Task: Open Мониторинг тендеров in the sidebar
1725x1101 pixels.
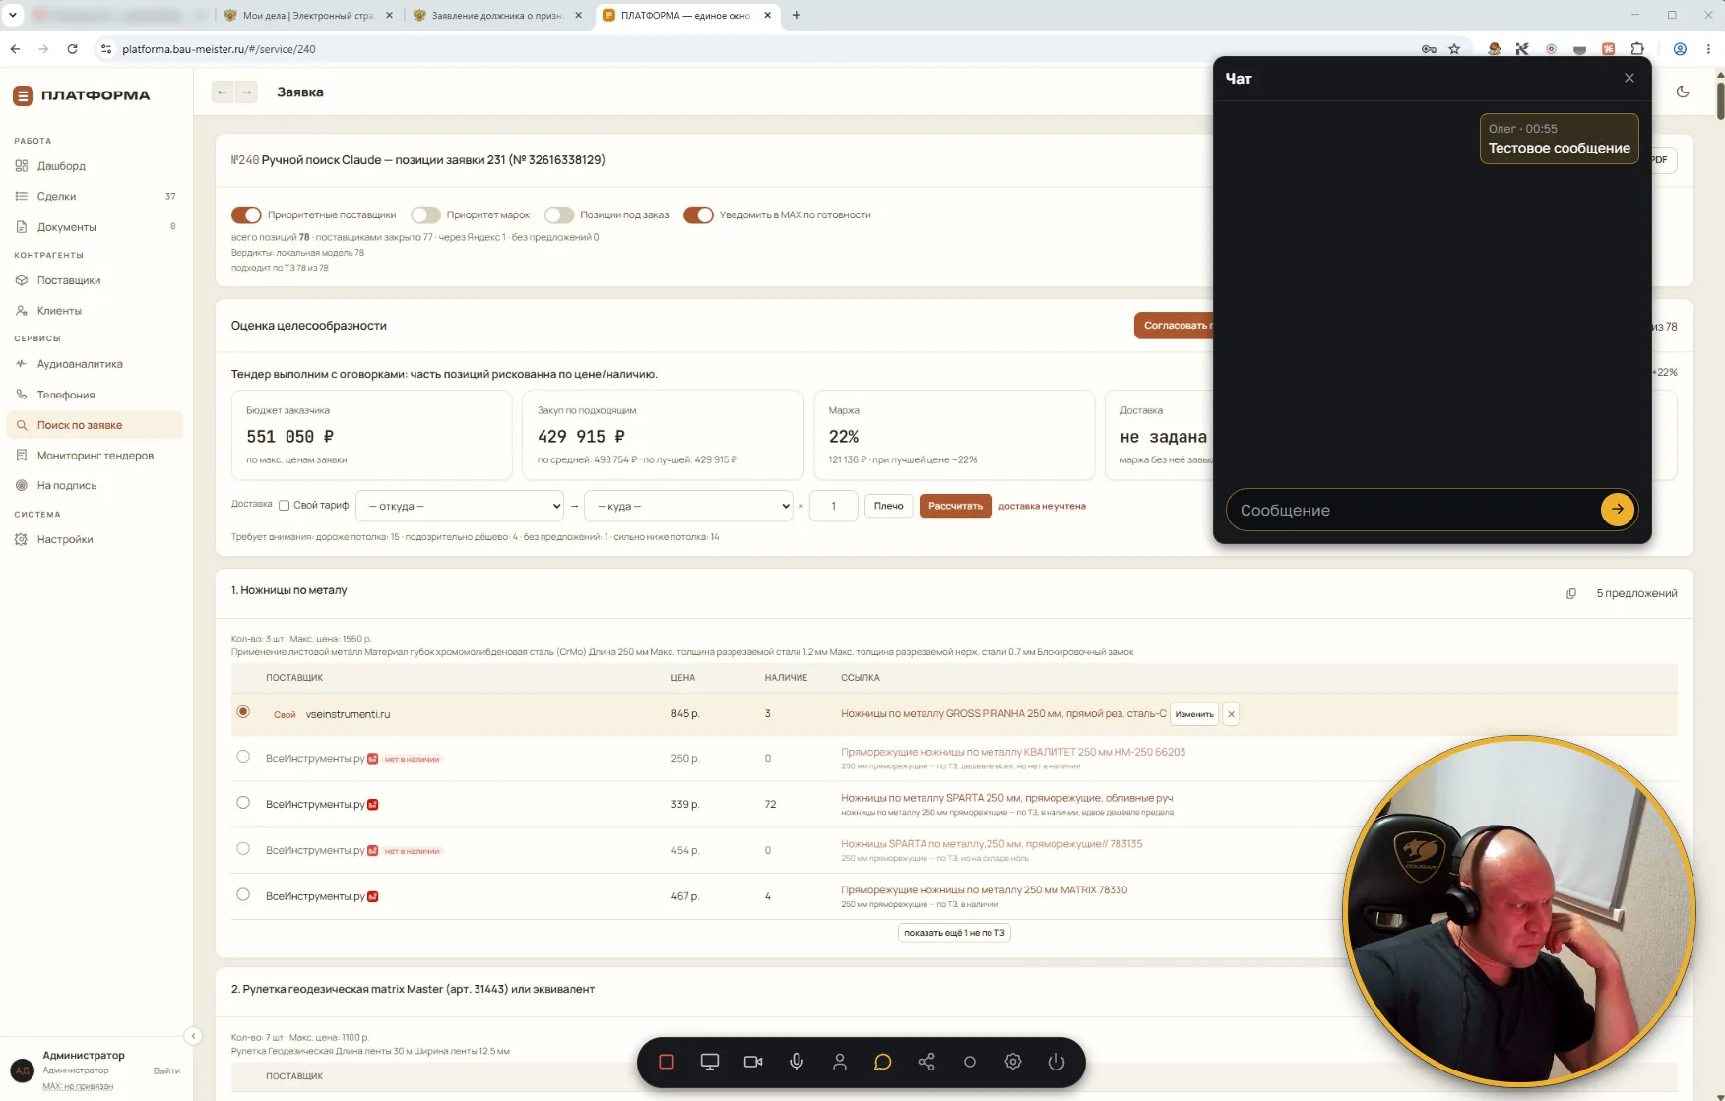Action: (x=95, y=456)
